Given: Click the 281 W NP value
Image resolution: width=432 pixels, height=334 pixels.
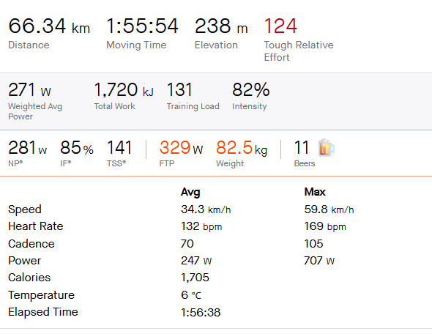Looking at the screenshot, I should (x=28, y=147).
